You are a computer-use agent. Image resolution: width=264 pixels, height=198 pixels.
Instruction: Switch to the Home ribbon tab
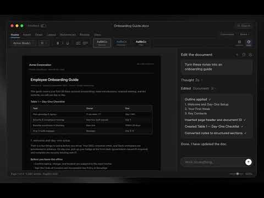click(15, 35)
